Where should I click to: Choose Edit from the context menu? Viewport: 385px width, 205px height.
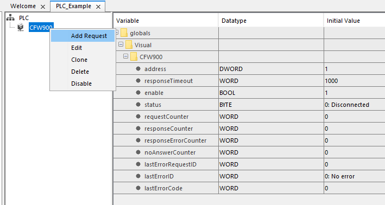pos(83,48)
